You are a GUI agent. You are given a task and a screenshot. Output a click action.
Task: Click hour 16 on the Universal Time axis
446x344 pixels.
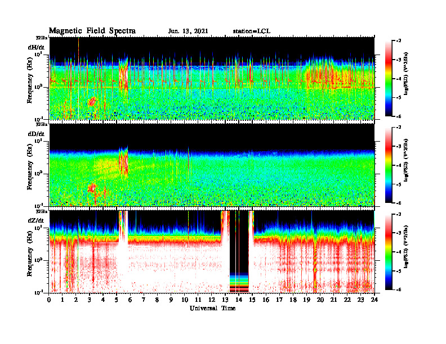[266, 300]
